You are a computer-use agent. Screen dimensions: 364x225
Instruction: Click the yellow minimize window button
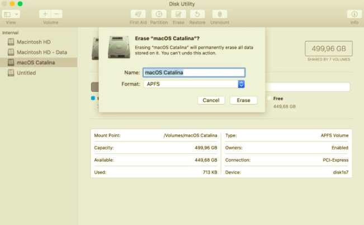[x=12, y=4]
